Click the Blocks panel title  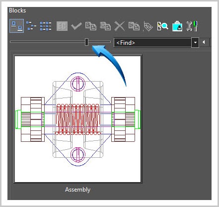point(17,10)
